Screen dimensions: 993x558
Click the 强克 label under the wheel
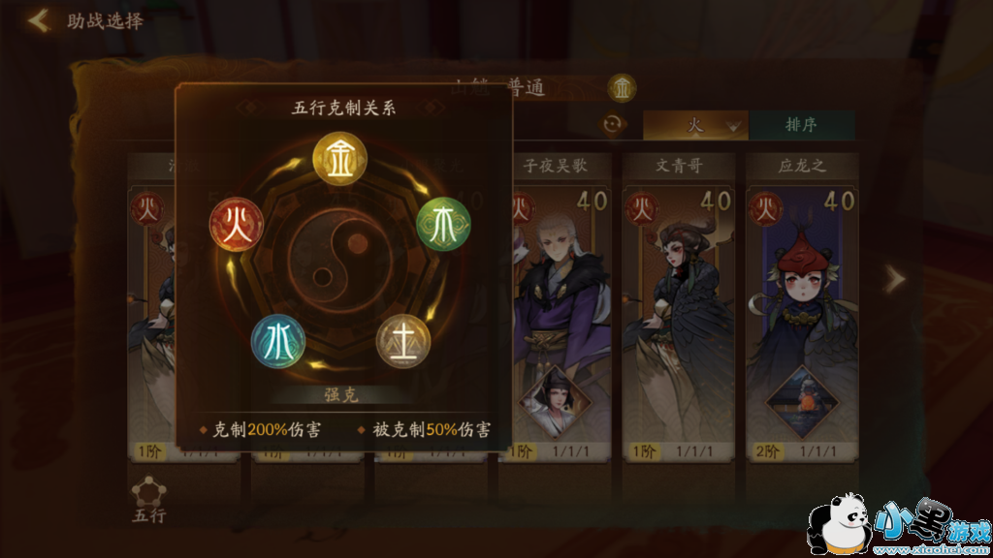(x=341, y=395)
